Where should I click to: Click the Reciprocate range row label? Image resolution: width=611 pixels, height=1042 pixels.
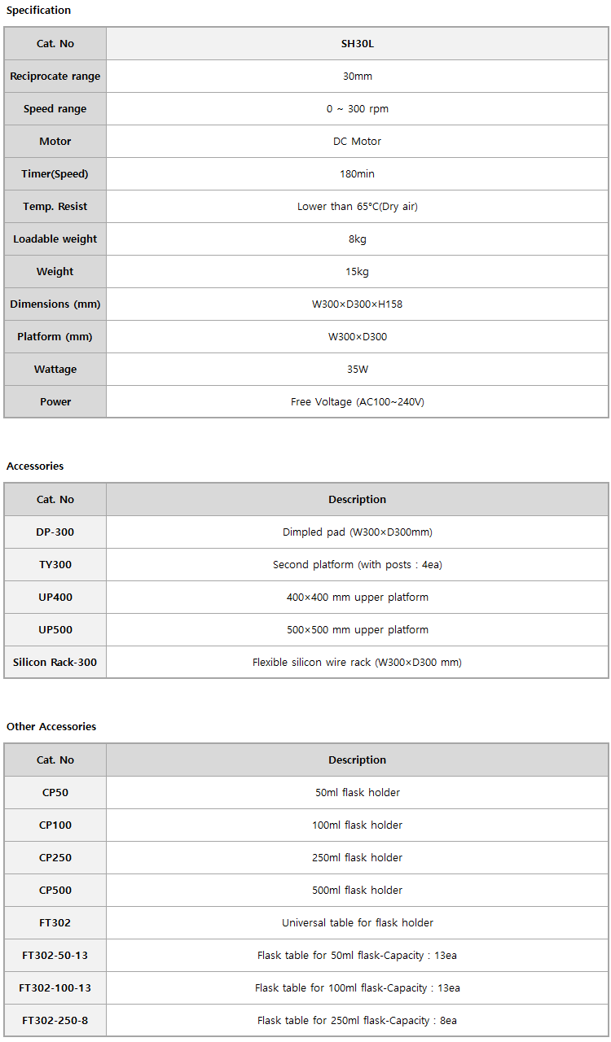[55, 77]
